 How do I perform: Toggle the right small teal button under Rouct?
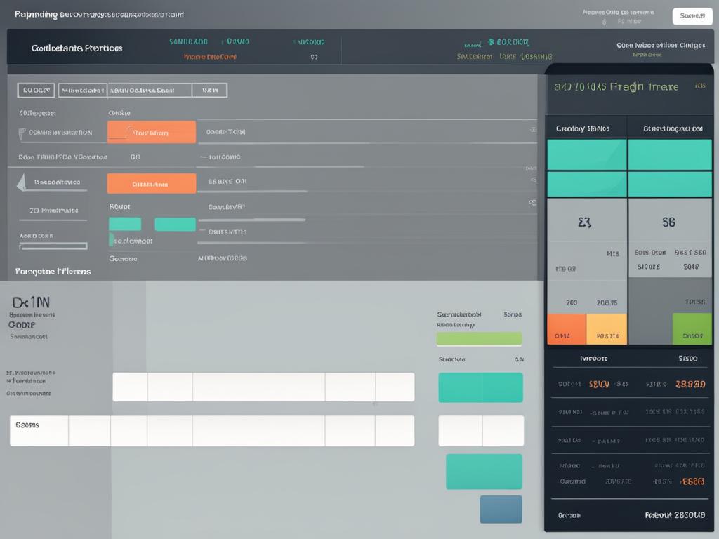175,224
